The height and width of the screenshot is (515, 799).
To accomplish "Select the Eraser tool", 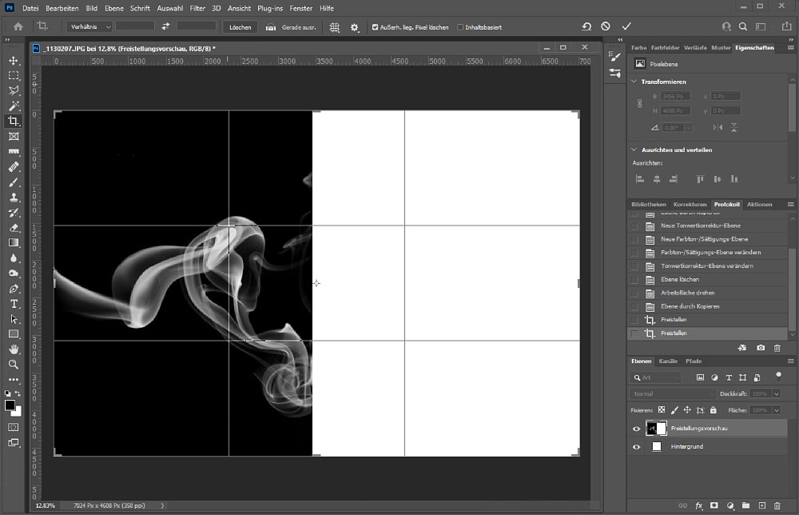I will coord(14,228).
